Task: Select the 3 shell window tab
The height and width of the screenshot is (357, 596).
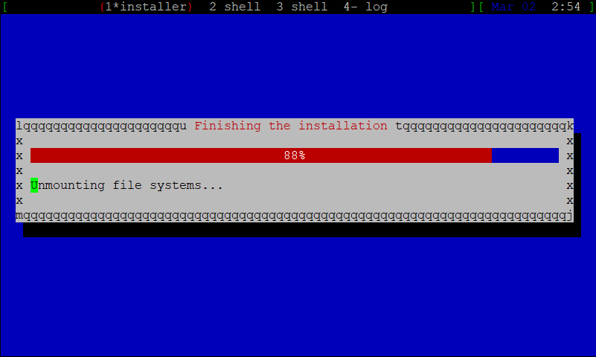Action: click(x=302, y=7)
